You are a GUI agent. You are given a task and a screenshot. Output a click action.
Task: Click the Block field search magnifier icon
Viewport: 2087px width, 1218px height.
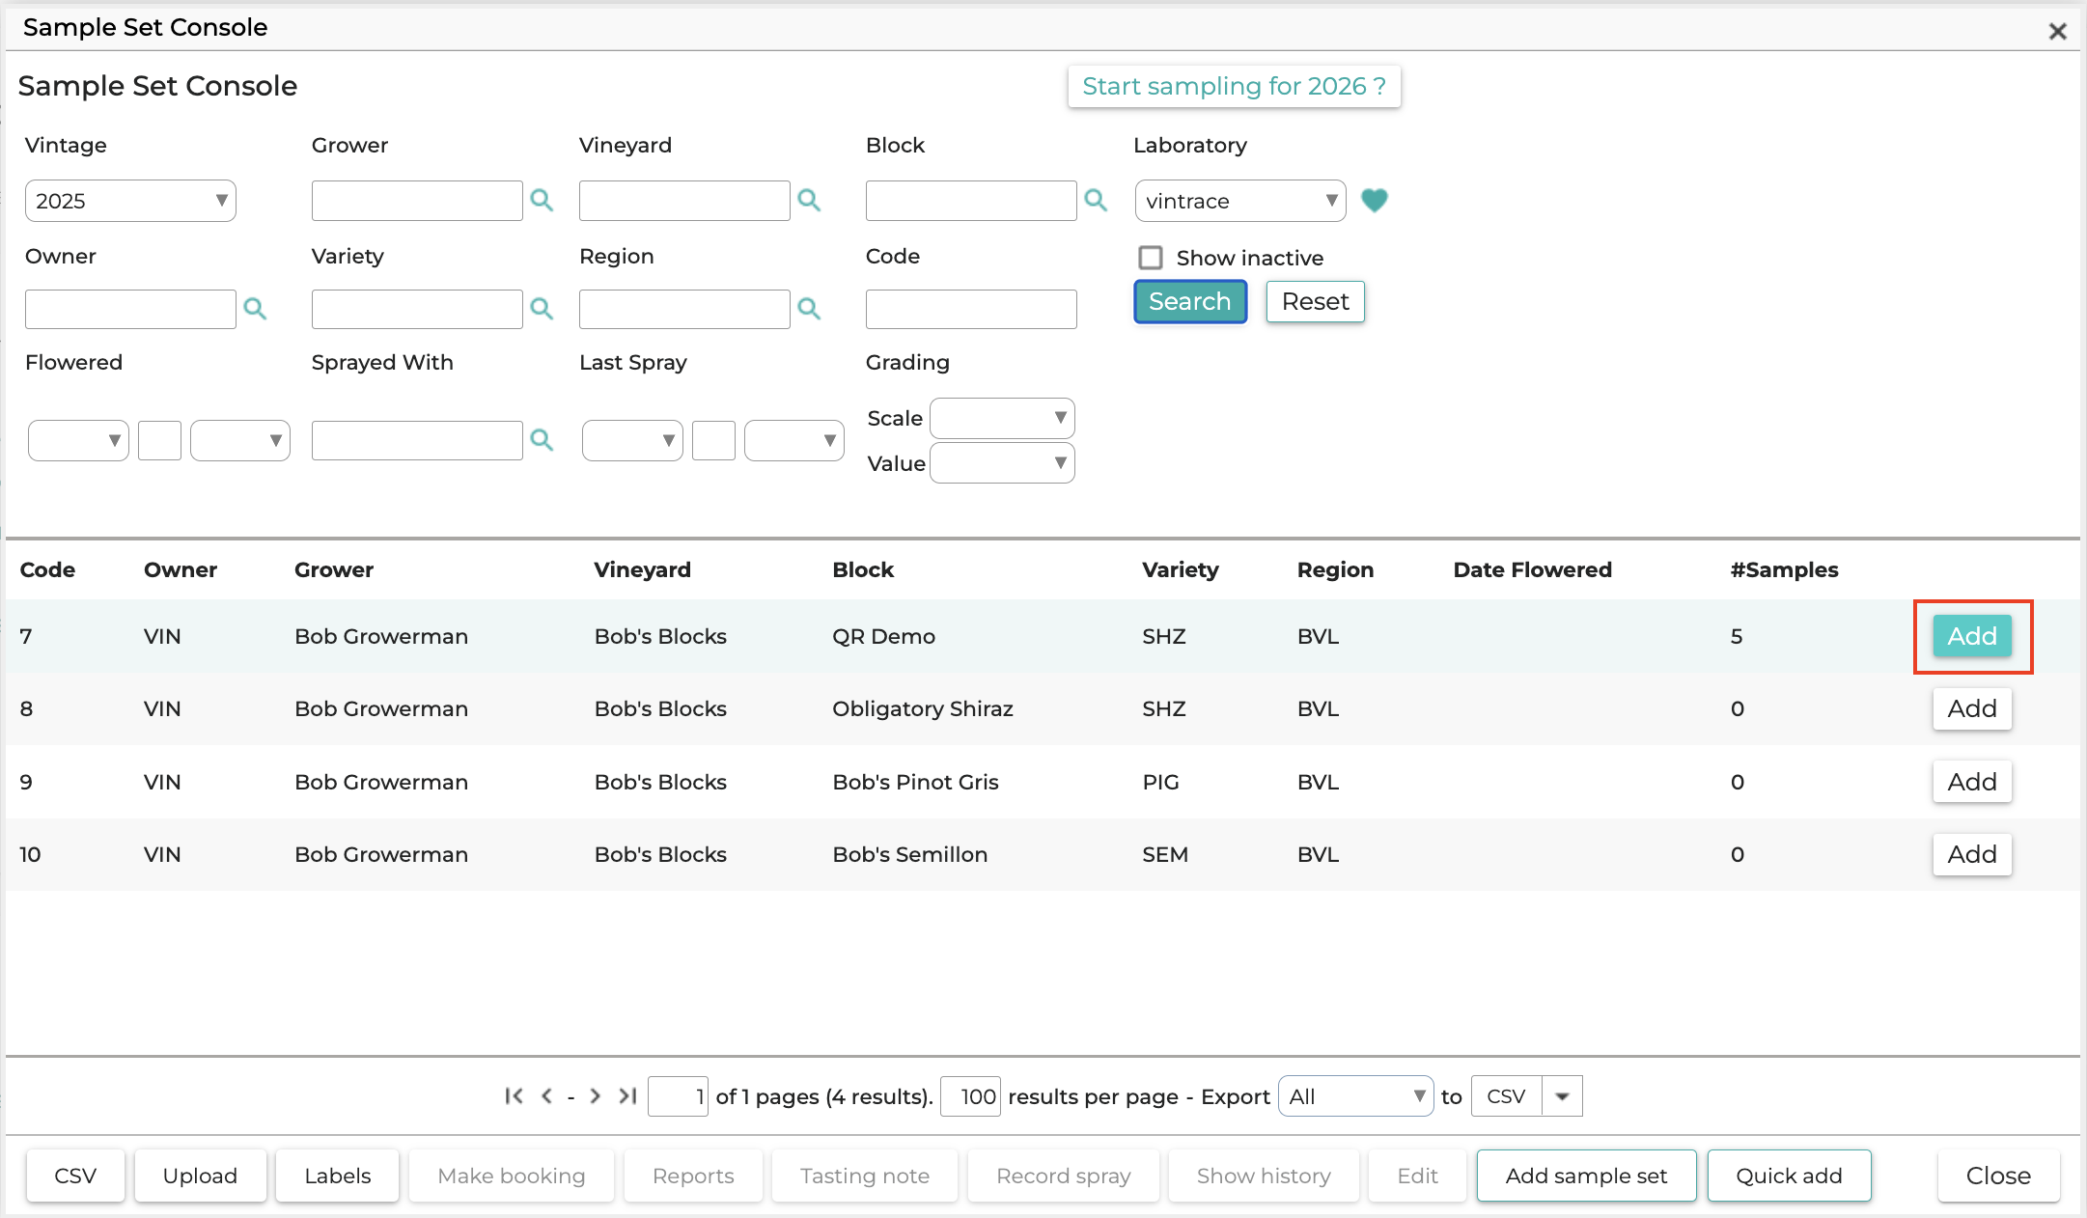1096,201
